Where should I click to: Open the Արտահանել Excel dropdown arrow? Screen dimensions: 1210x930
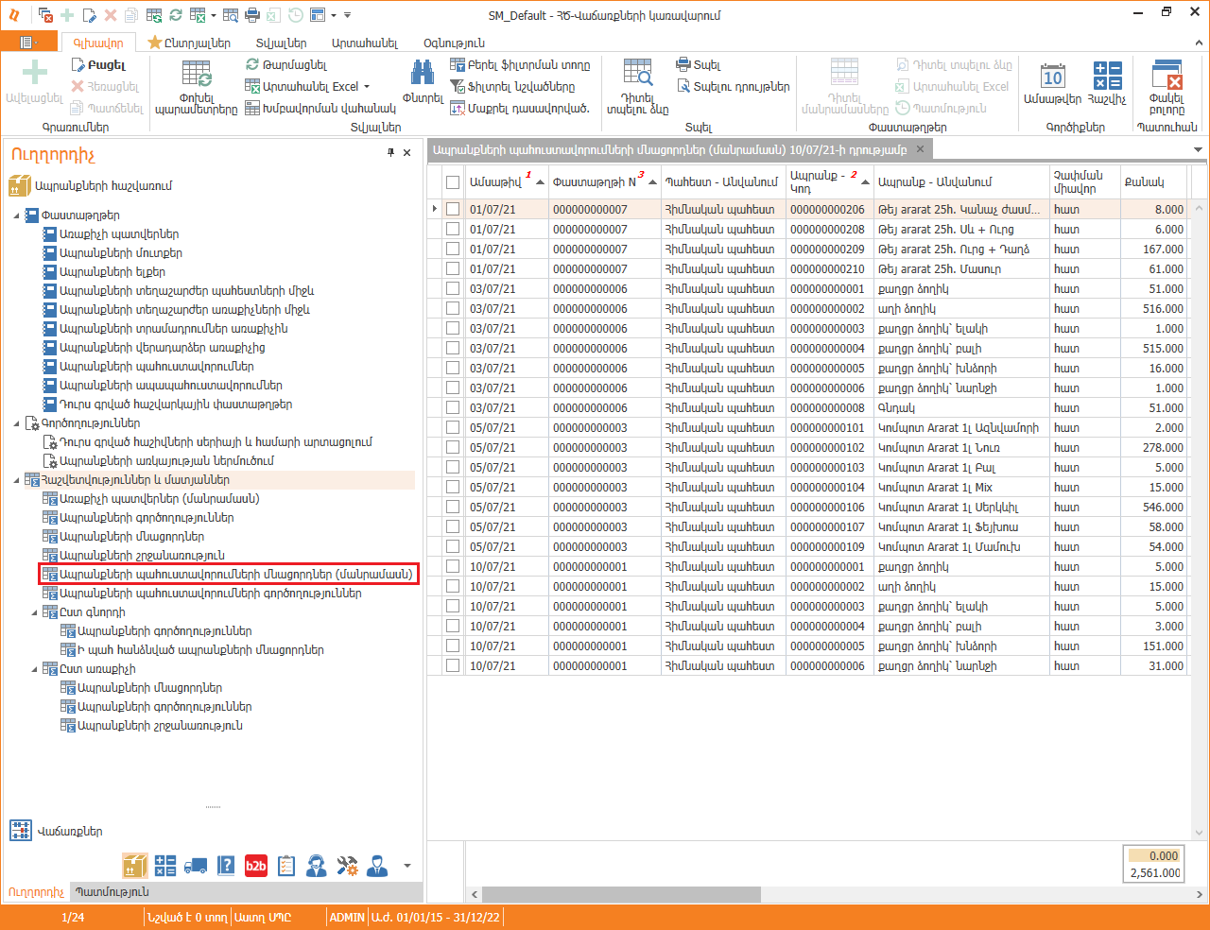click(x=367, y=87)
